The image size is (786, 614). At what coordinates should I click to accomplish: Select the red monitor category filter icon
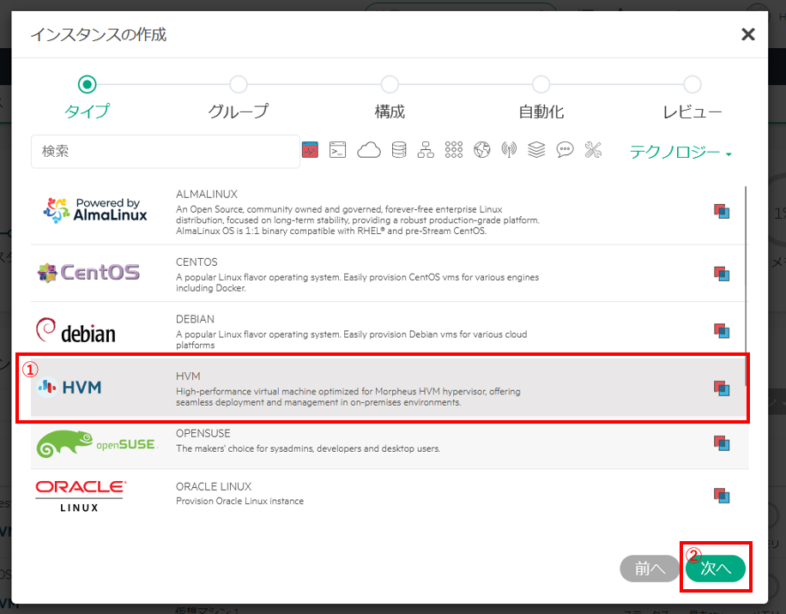[x=310, y=150]
